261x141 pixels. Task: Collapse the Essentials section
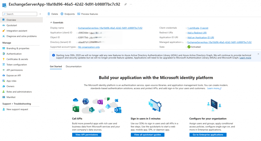51,23
